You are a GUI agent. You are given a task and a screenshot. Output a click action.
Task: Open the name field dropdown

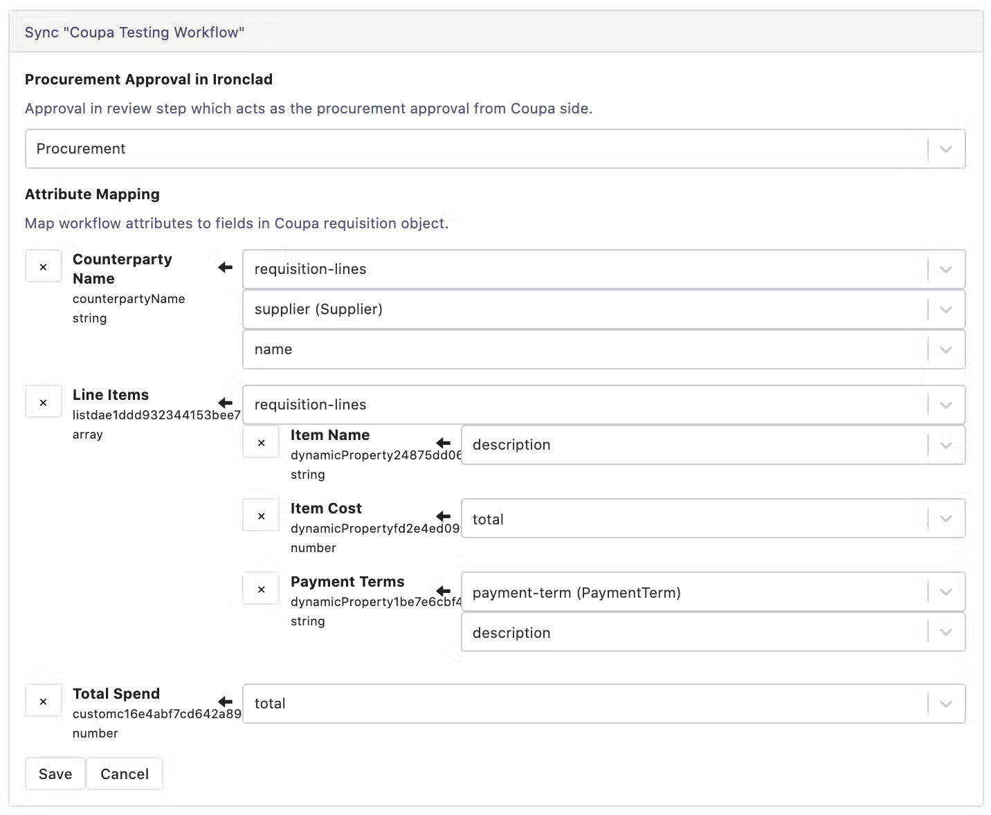point(603,349)
